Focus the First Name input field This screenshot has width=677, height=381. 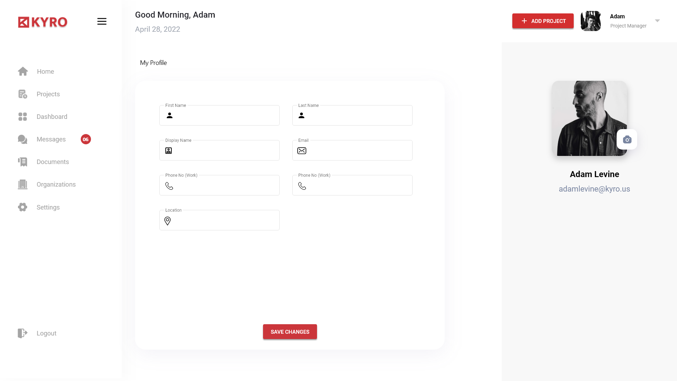tap(219, 115)
